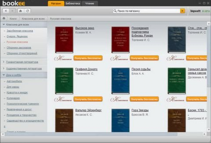Refresh the store page

[x=27, y=11]
